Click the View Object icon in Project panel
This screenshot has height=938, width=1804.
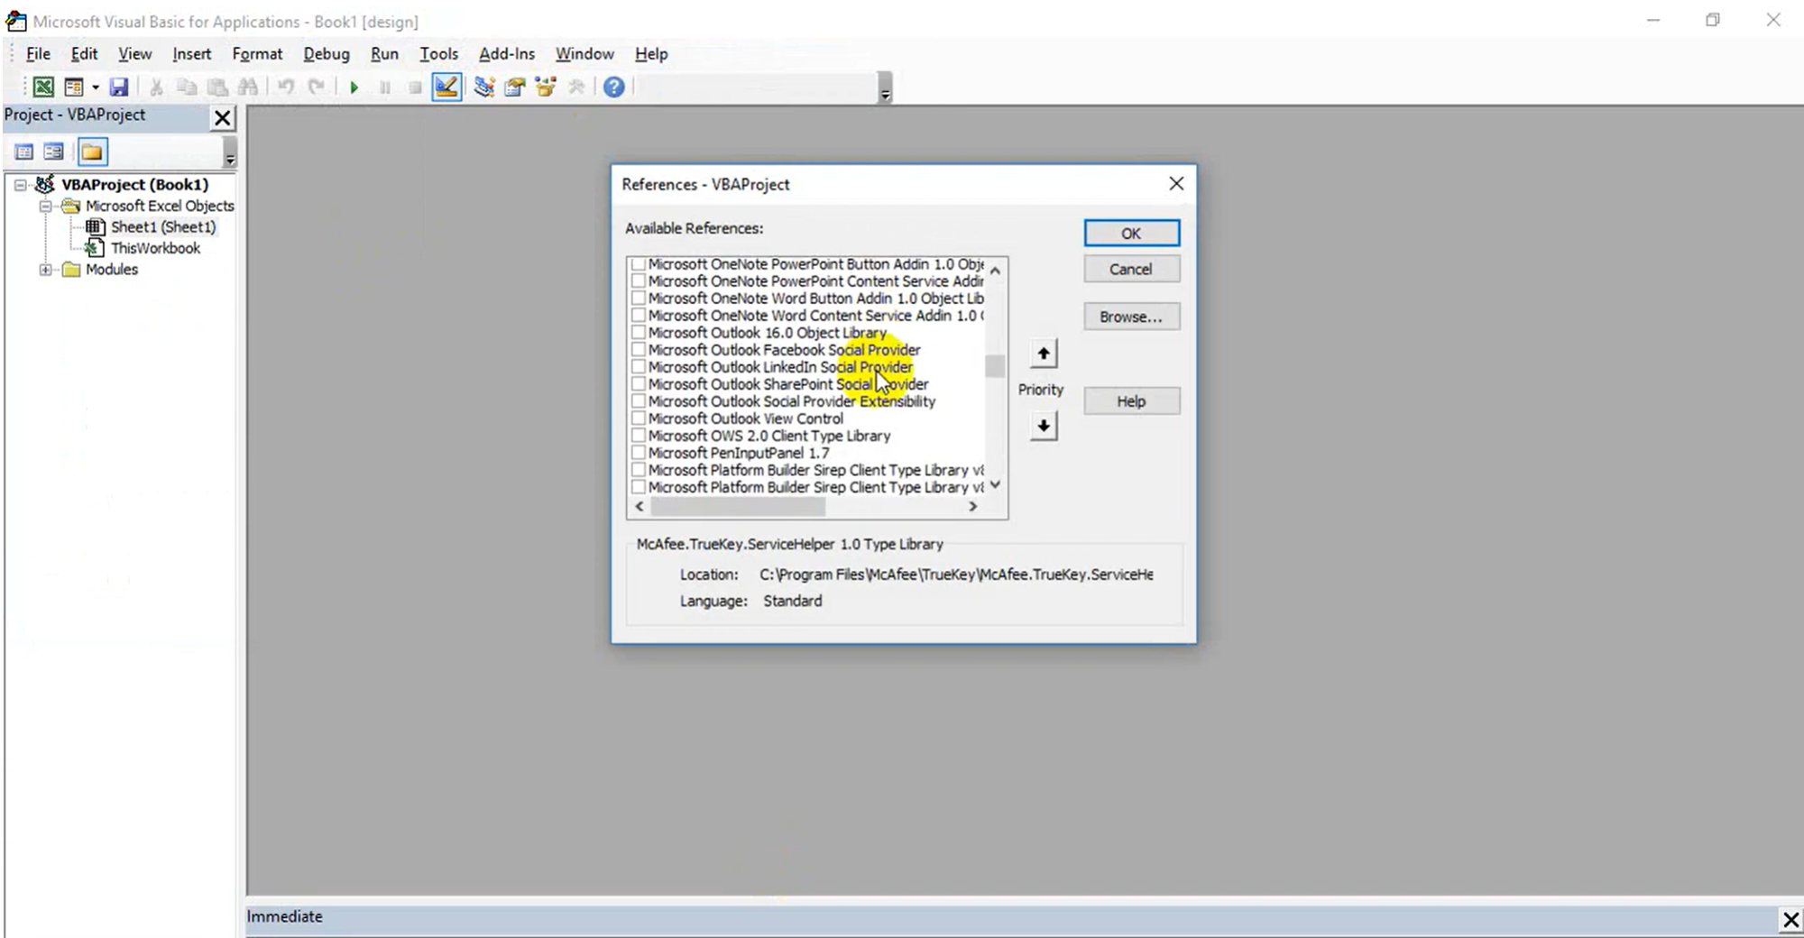tap(54, 152)
